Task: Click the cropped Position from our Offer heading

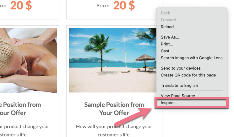Action: 20,109
